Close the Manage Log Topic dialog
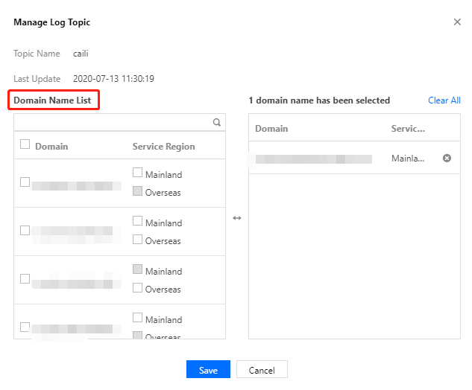472x390 pixels. tap(457, 22)
